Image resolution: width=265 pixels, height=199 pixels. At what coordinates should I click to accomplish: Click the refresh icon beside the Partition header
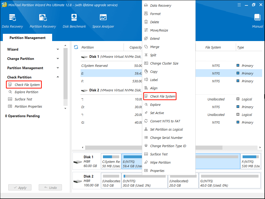(76, 47)
